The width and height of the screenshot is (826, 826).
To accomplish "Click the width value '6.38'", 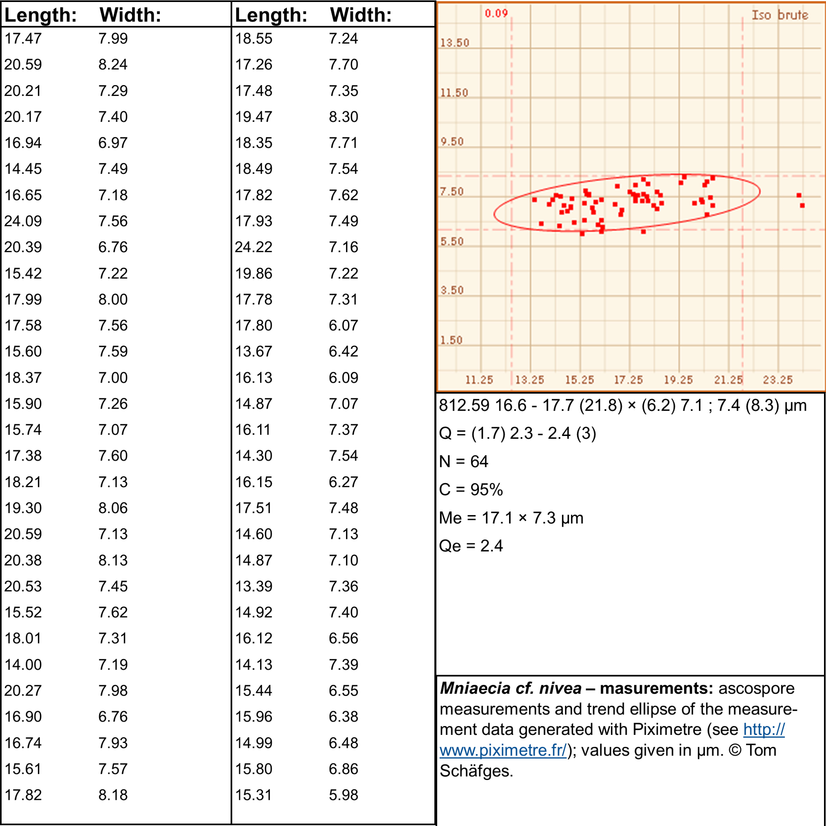I will coord(343,717).
